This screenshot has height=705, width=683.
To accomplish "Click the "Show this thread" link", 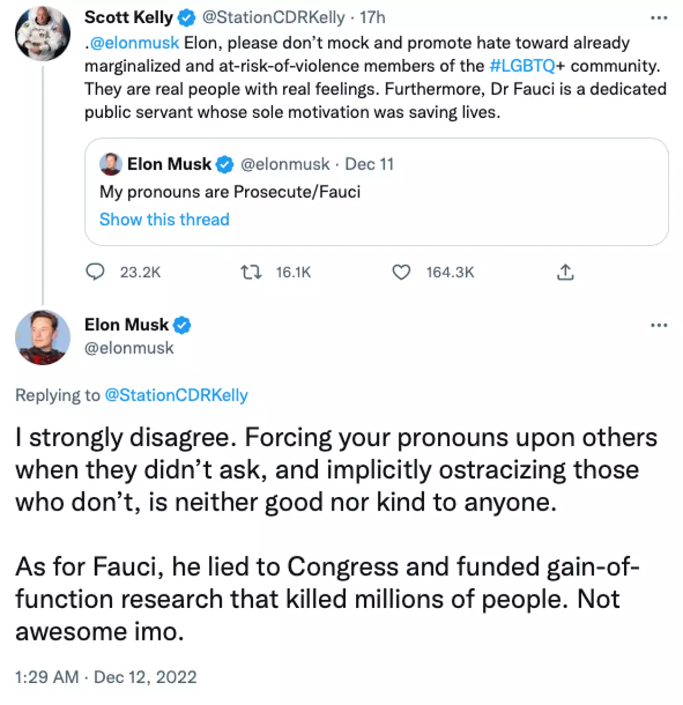I will [164, 220].
